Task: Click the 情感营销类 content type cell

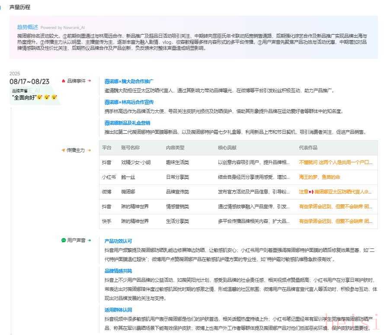Action: click(x=177, y=206)
